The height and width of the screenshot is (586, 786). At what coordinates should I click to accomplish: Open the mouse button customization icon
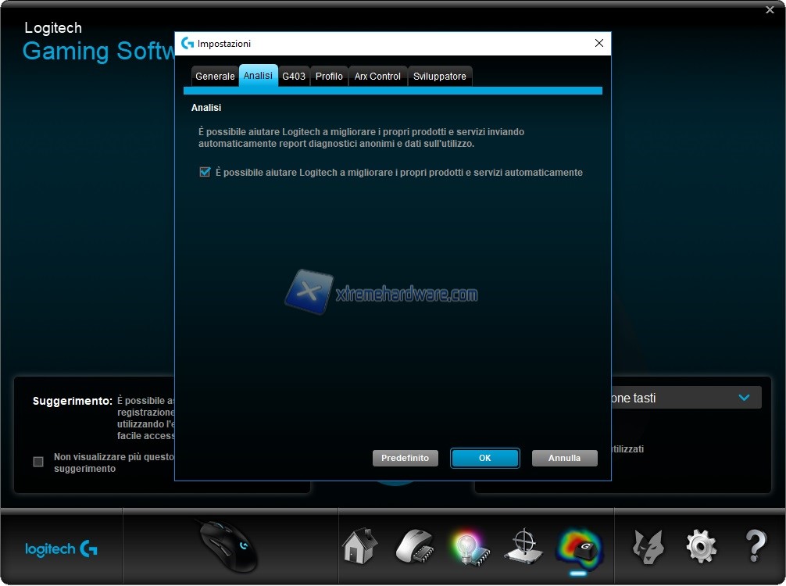414,545
